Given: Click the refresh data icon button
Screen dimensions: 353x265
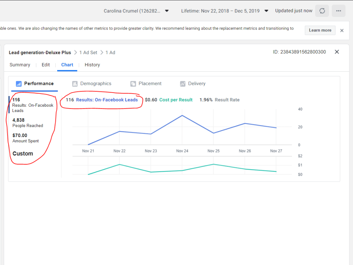Looking at the screenshot, I should [322, 11].
